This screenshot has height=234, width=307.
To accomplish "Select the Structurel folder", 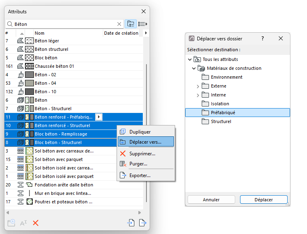I will pos(216,121).
